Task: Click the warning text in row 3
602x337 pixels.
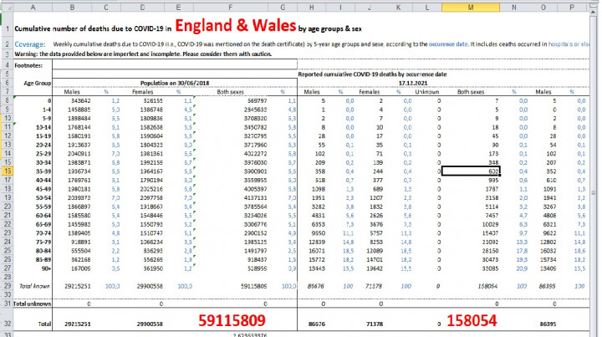Action: coord(143,54)
